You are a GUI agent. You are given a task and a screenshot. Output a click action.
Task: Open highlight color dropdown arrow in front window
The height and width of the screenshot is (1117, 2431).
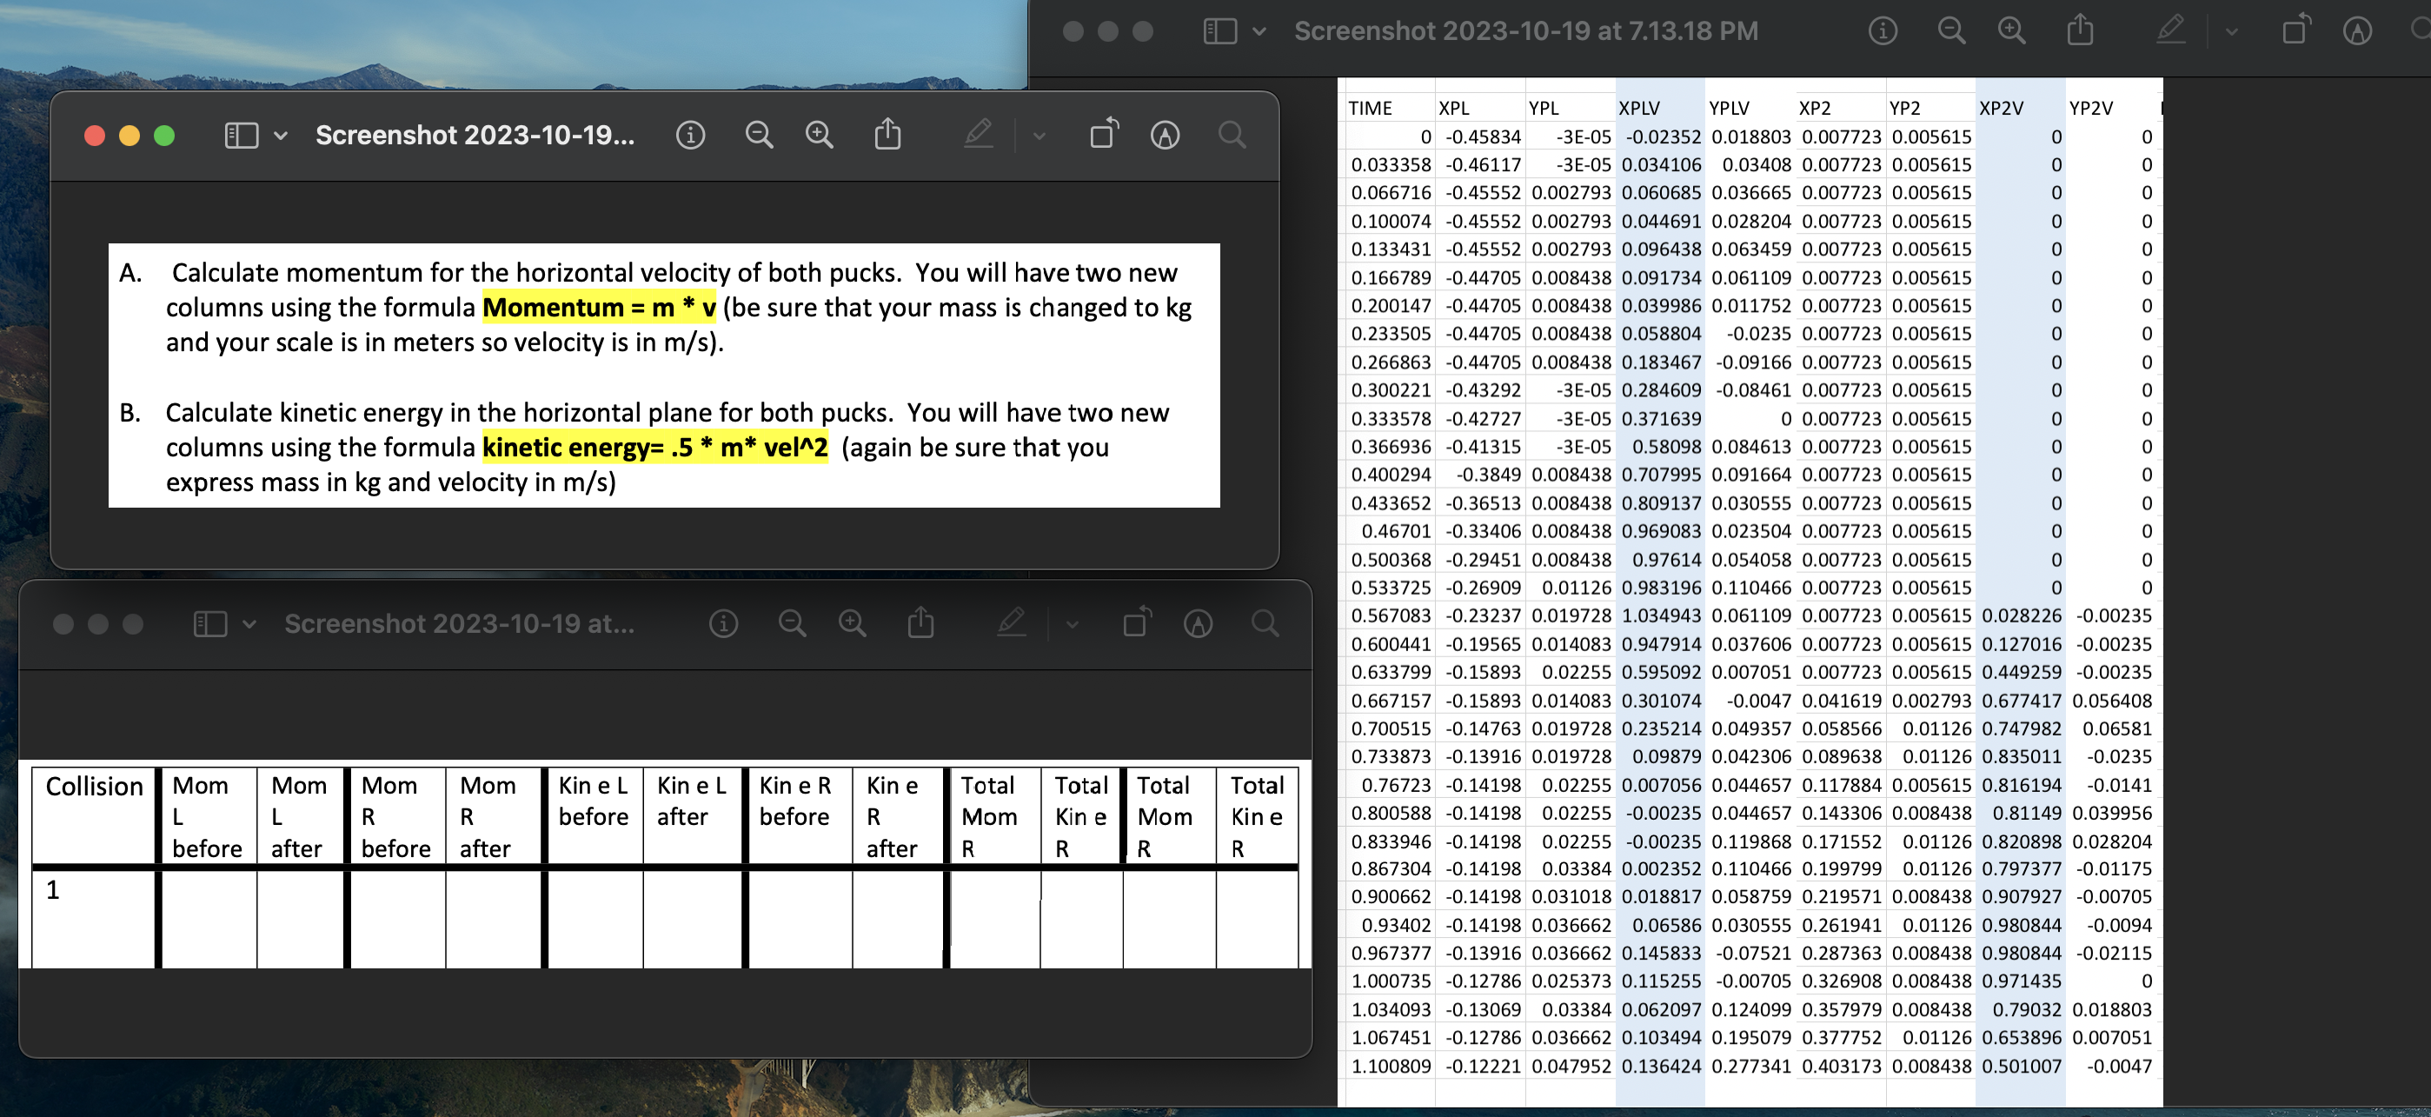1039,136
